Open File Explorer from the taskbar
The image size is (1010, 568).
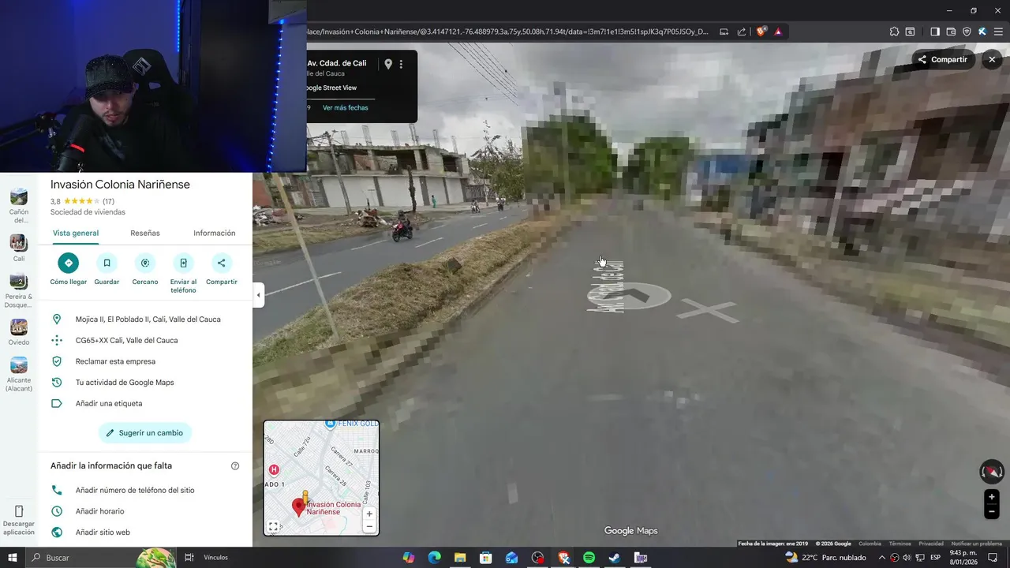click(459, 558)
